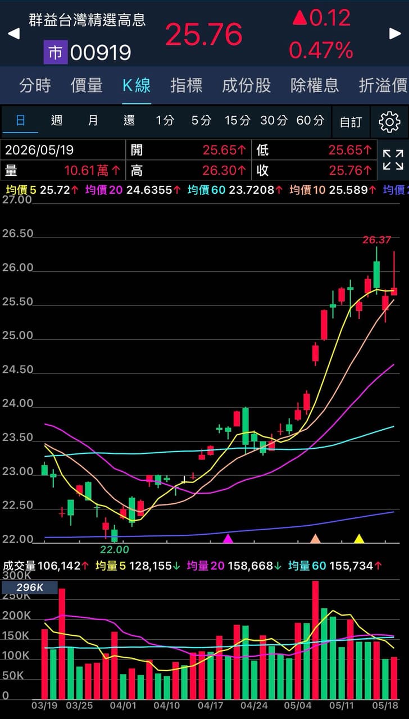The width and height of the screenshot is (409, 719).
Task: Tap the 296K volume label
Action: 29,588
